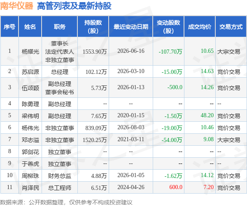247x206 pixels.
Task: Click change value -15.00万
Action: pyautogui.click(x=172, y=72)
